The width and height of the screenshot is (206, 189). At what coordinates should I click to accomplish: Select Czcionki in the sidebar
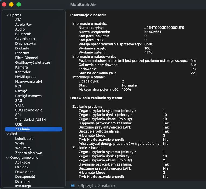(22, 167)
